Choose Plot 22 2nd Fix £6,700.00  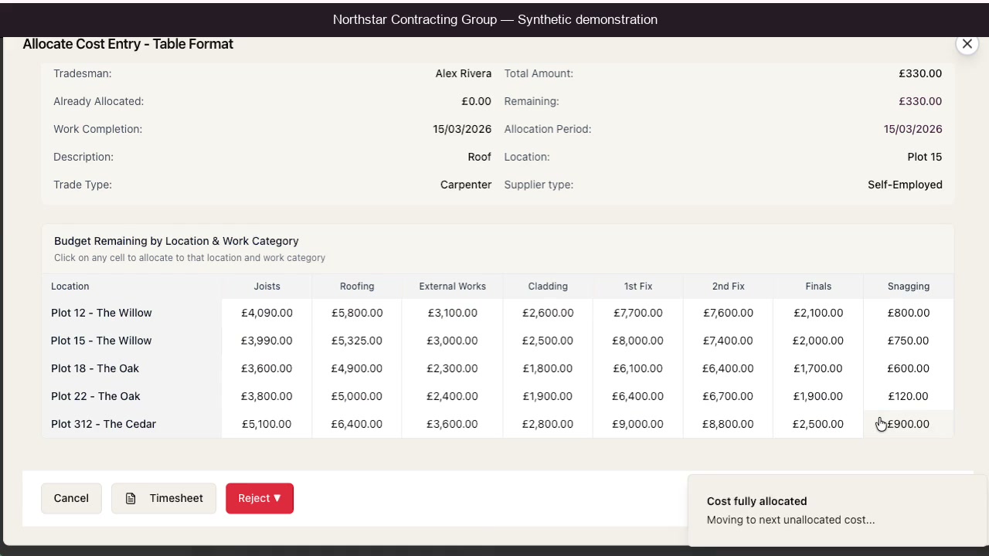click(x=728, y=396)
